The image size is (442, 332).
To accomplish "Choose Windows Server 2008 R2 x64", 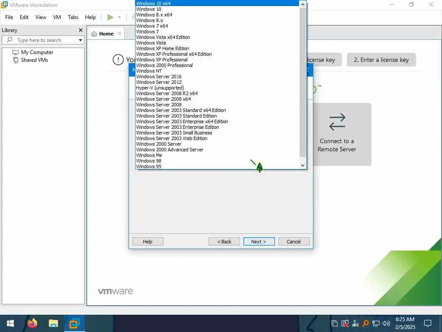I will [x=218, y=93].
